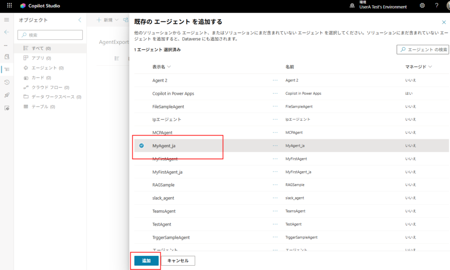Close the add existing agent panel

click(x=443, y=22)
